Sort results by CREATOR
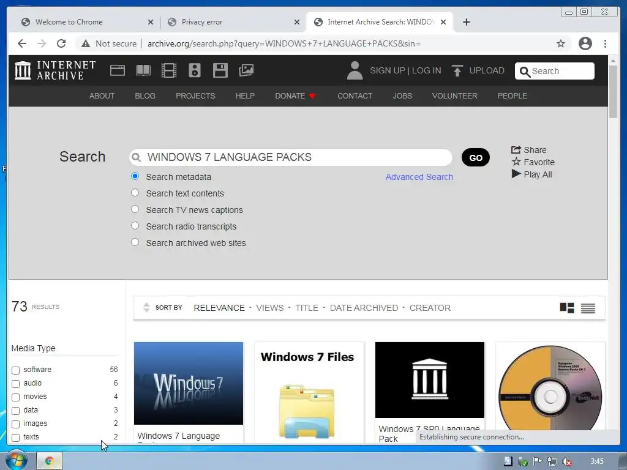Viewport: 627px width, 470px height. [x=430, y=308]
